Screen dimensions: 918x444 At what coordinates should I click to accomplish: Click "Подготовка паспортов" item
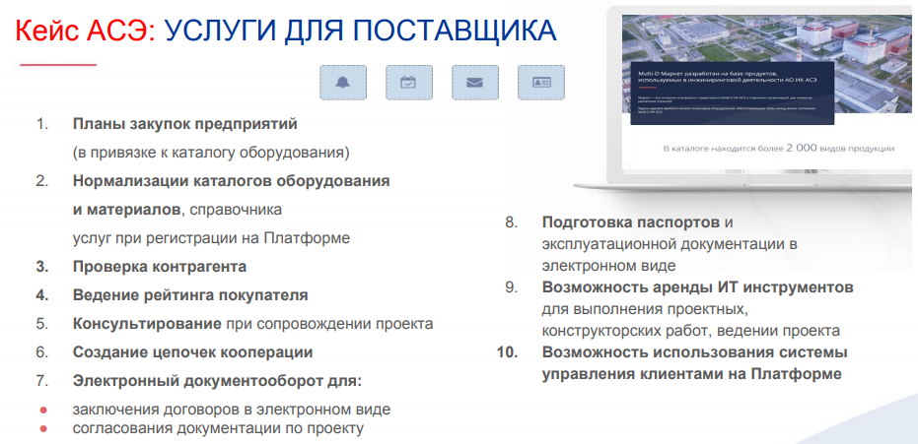coord(630,222)
